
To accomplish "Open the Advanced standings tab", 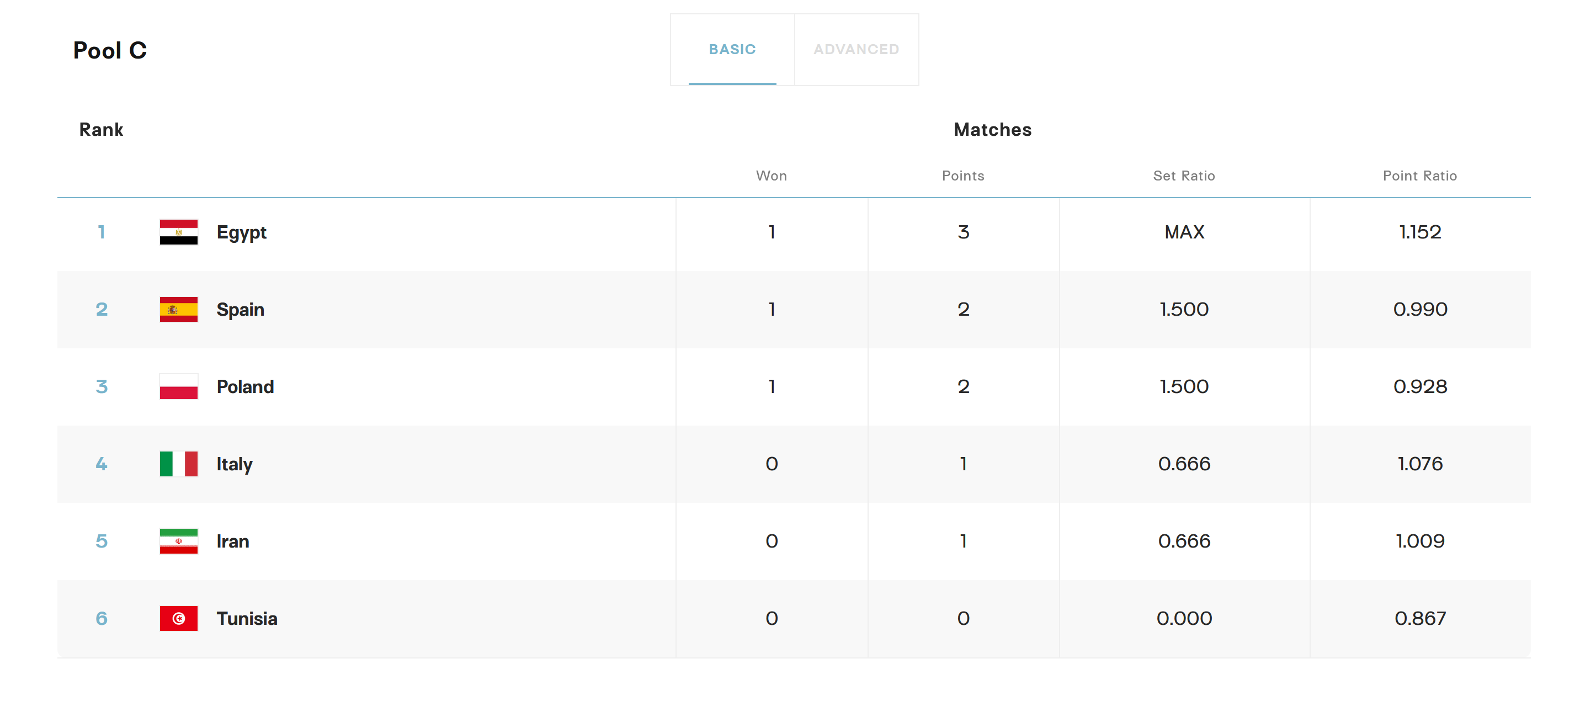I will tap(855, 50).
